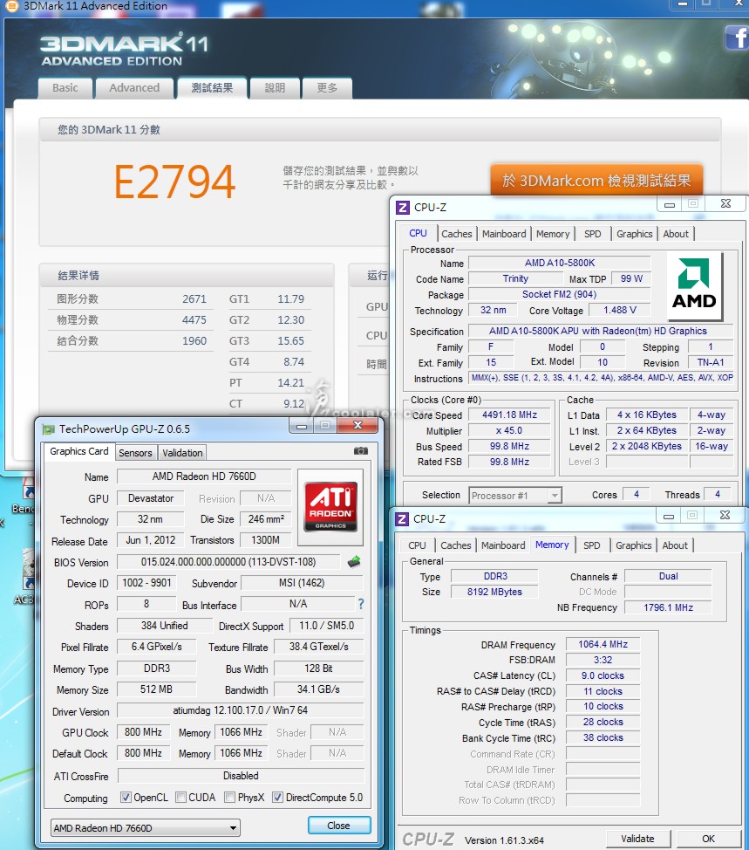
Task: Open Caches tab in upper CPU-Z window
Action: (457, 234)
